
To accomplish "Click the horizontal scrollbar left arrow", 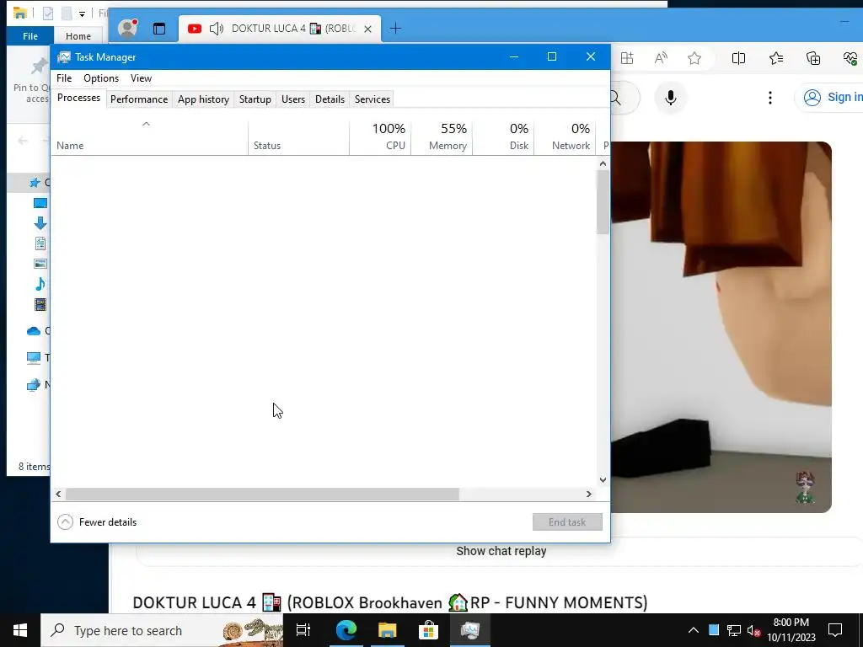I will [58, 494].
